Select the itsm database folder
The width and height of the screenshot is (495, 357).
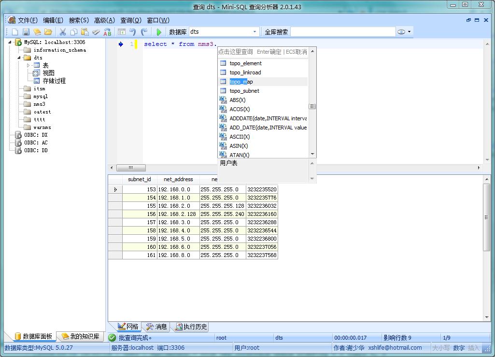point(39,89)
